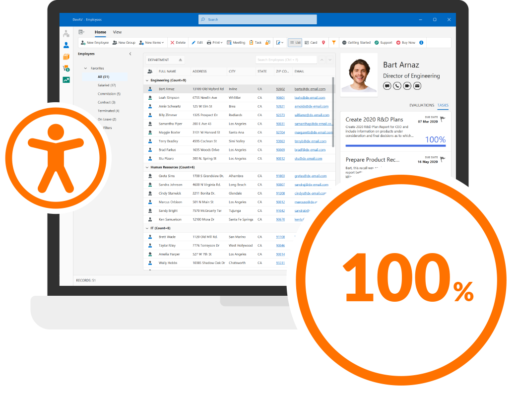Click the envelope mail icon in profile
Viewport: 516px width, 395px height.
pyautogui.click(x=417, y=86)
